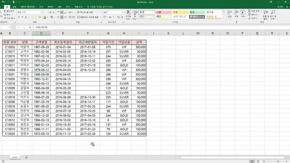Open the font name dropdown
This screenshot has width=290, height=163.
(41, 12)
